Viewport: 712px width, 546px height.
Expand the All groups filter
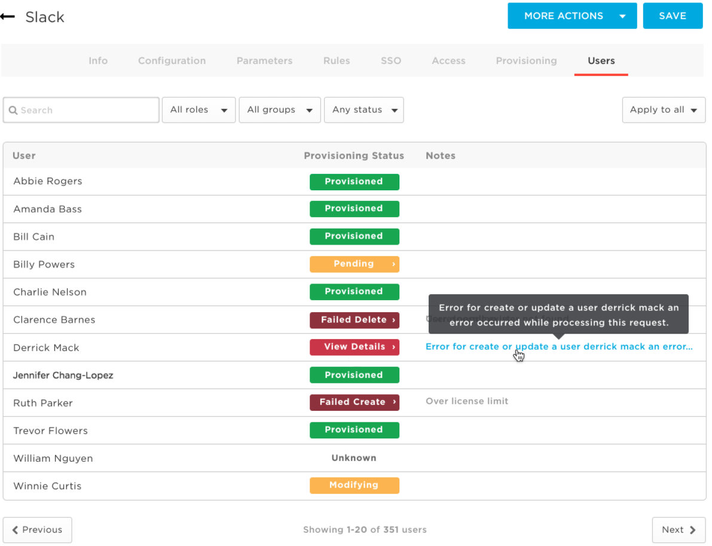tap(280, 110)
